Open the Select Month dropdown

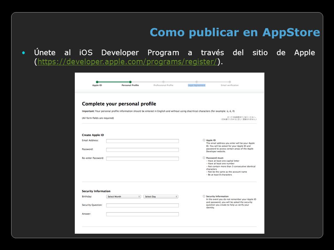point(123,197)
